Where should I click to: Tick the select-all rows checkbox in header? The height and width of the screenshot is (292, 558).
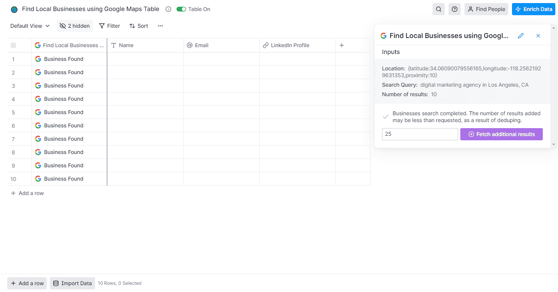pyautogui.click(x=13, y=45)
